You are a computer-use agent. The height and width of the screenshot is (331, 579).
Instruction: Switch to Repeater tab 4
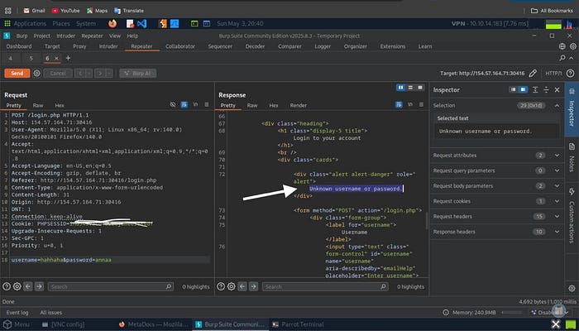coord(10,59)
